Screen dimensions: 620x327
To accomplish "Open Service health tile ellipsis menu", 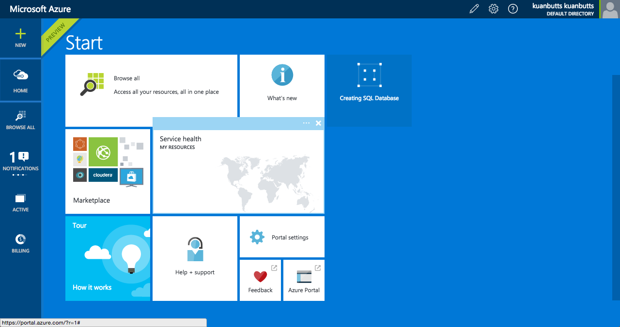I will coord(306,123).
